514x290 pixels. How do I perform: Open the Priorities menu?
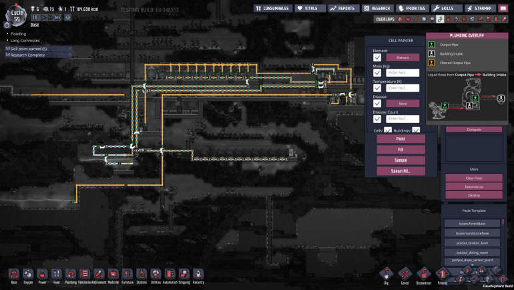click(413, 9)
